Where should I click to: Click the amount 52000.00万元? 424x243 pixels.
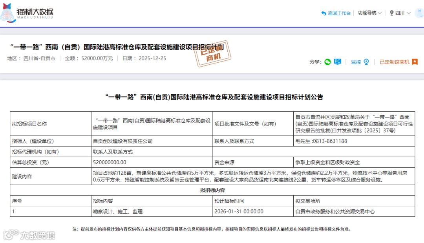tap(97, 58)
